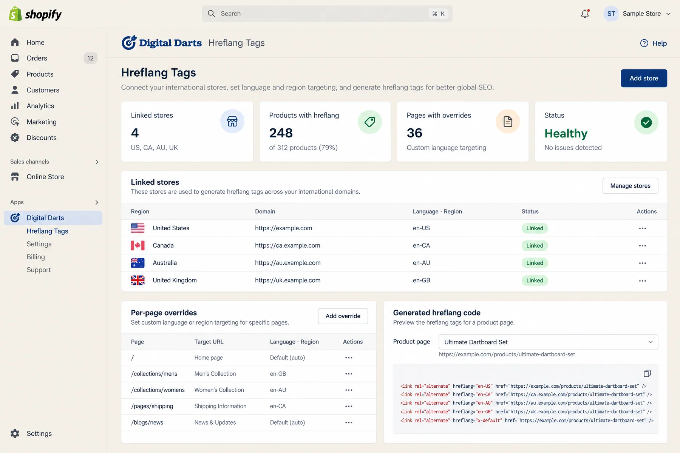Copy the generated hreflang code
The height and width of the screenshot is (453, 680).
[x=647, y=373]
